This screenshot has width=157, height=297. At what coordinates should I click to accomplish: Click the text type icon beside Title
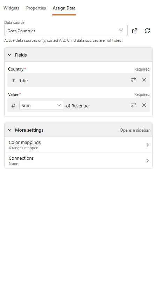coord(13,80)
